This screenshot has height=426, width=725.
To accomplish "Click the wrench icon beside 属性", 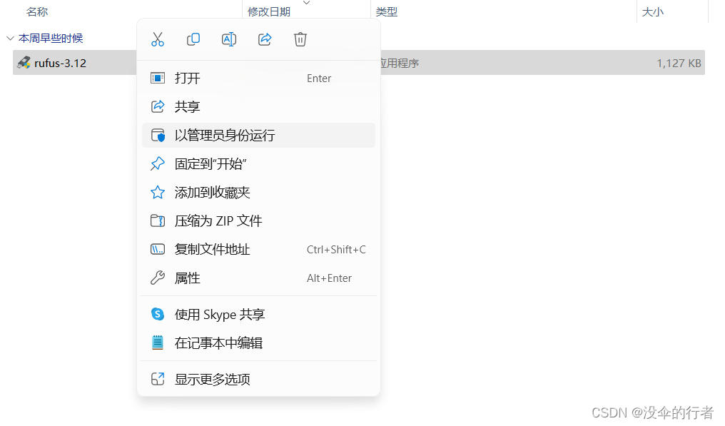I will (158, 278).
